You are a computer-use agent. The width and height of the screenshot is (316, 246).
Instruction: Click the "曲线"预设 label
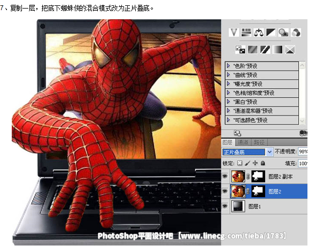point(245,75)
